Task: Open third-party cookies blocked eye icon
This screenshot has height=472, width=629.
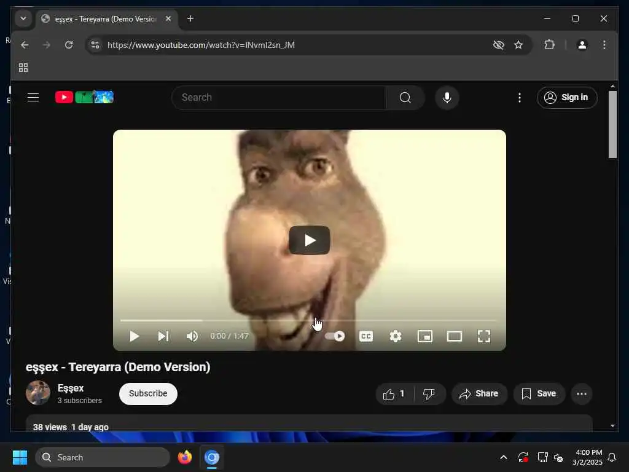Action: pyautogui.click(x=498, y=45)
